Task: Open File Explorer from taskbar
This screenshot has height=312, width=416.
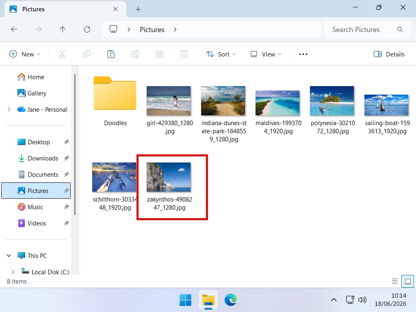Action: pos(208,300)
